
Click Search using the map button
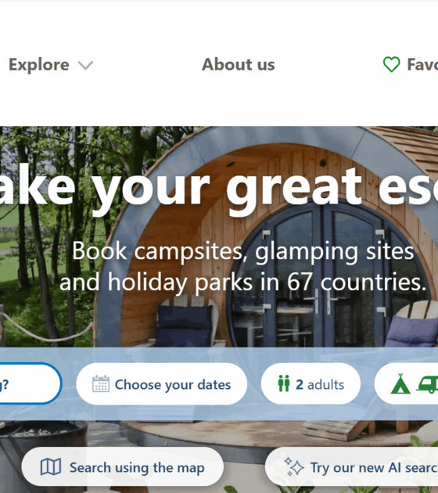point(123,466)
